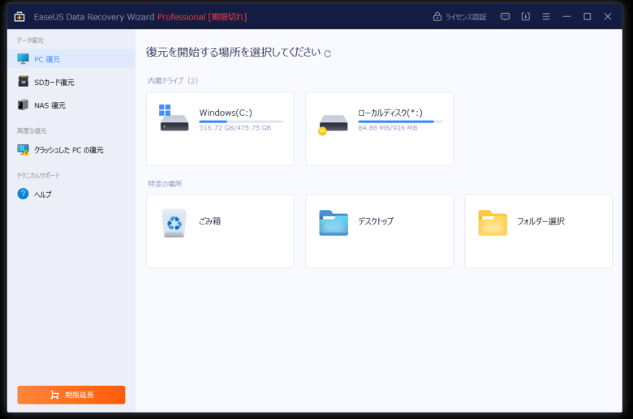Image resolution: width=633 pixels, height=419 pixels.
Task: Click ライセンス認証 in title bar
Action: click(466, 17)
